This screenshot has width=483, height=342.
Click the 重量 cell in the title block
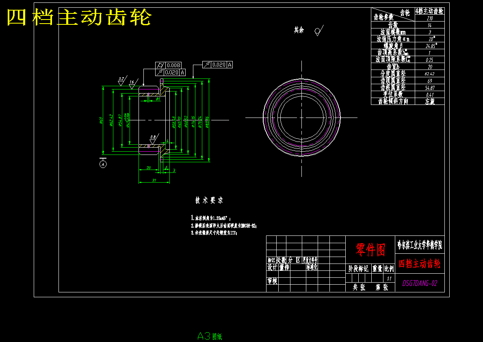[377, 269]
